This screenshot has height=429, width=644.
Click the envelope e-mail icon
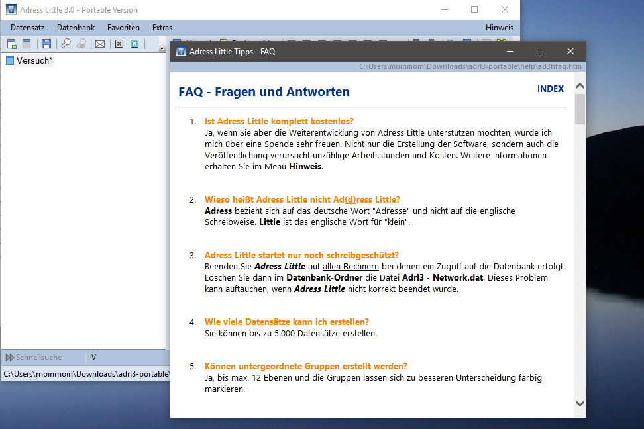pyautogui.click(x=100, y=44)
